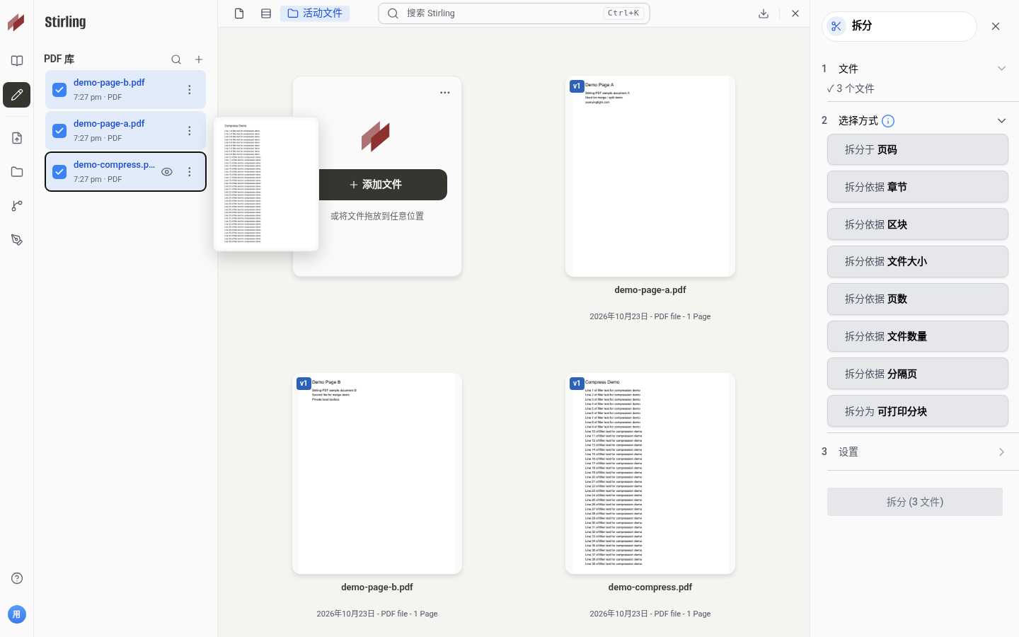
Task: Expand the 设置 step chevron
Action: pos(1001,452)
